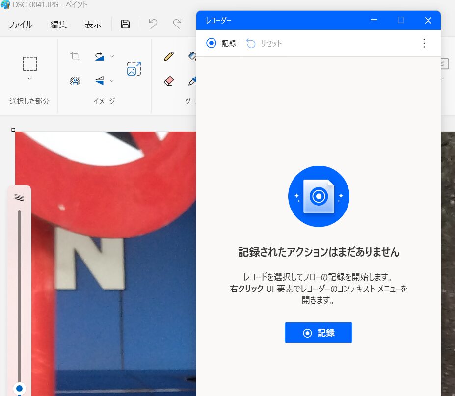Click リセット in the recorder toolbar

point(265,43)
